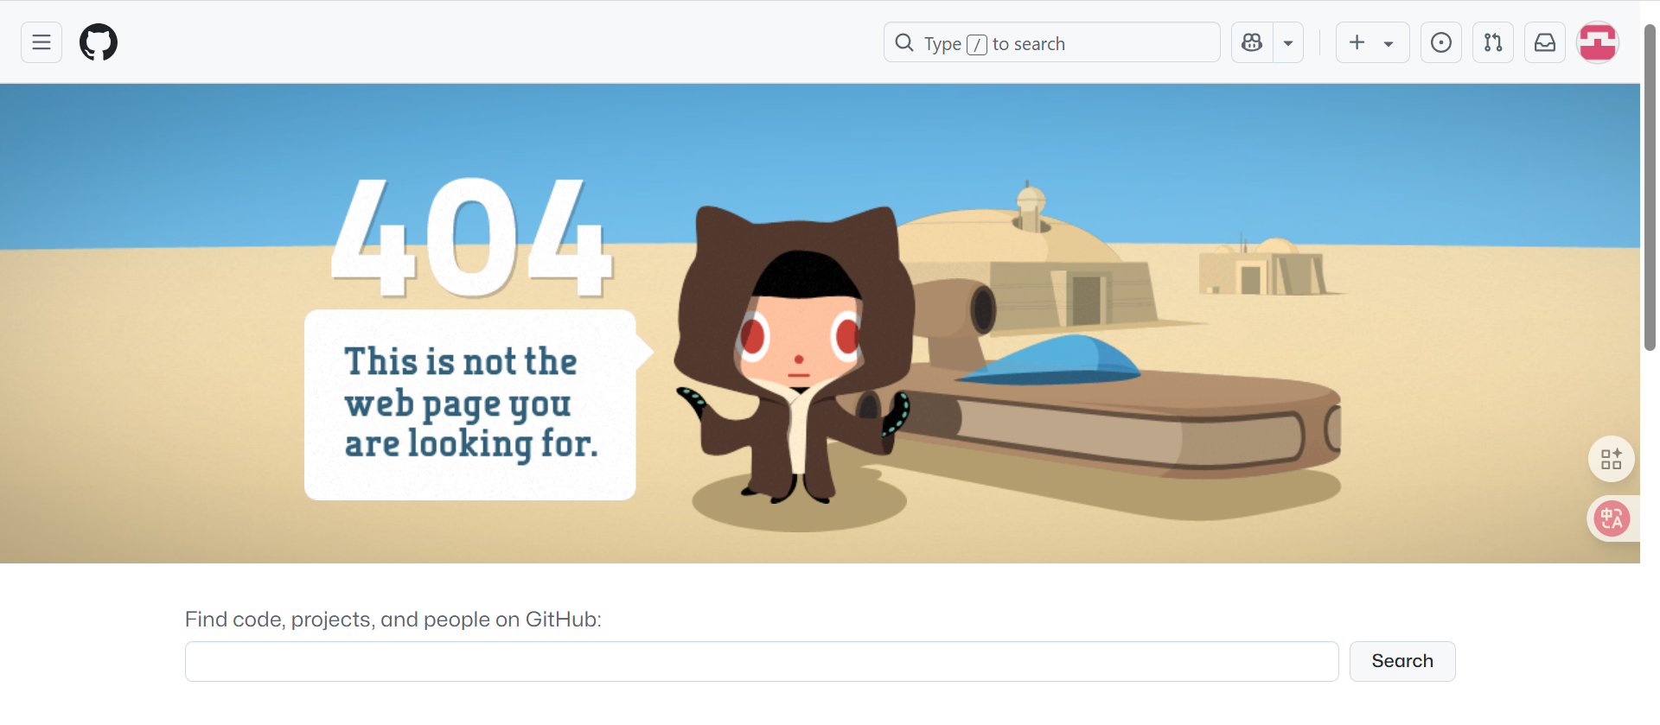
Task: Open the hamburger navigation menu
Action: click(x=41, y=42)
